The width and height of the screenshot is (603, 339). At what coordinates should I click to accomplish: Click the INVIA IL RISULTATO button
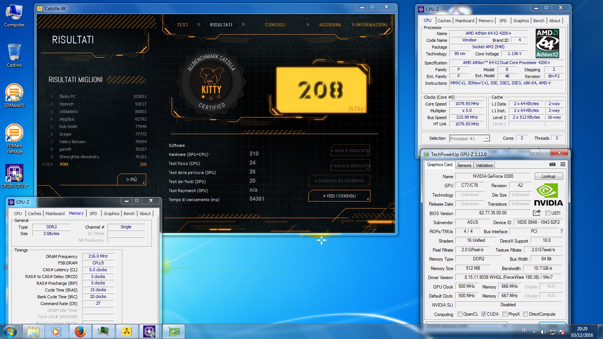350,151
